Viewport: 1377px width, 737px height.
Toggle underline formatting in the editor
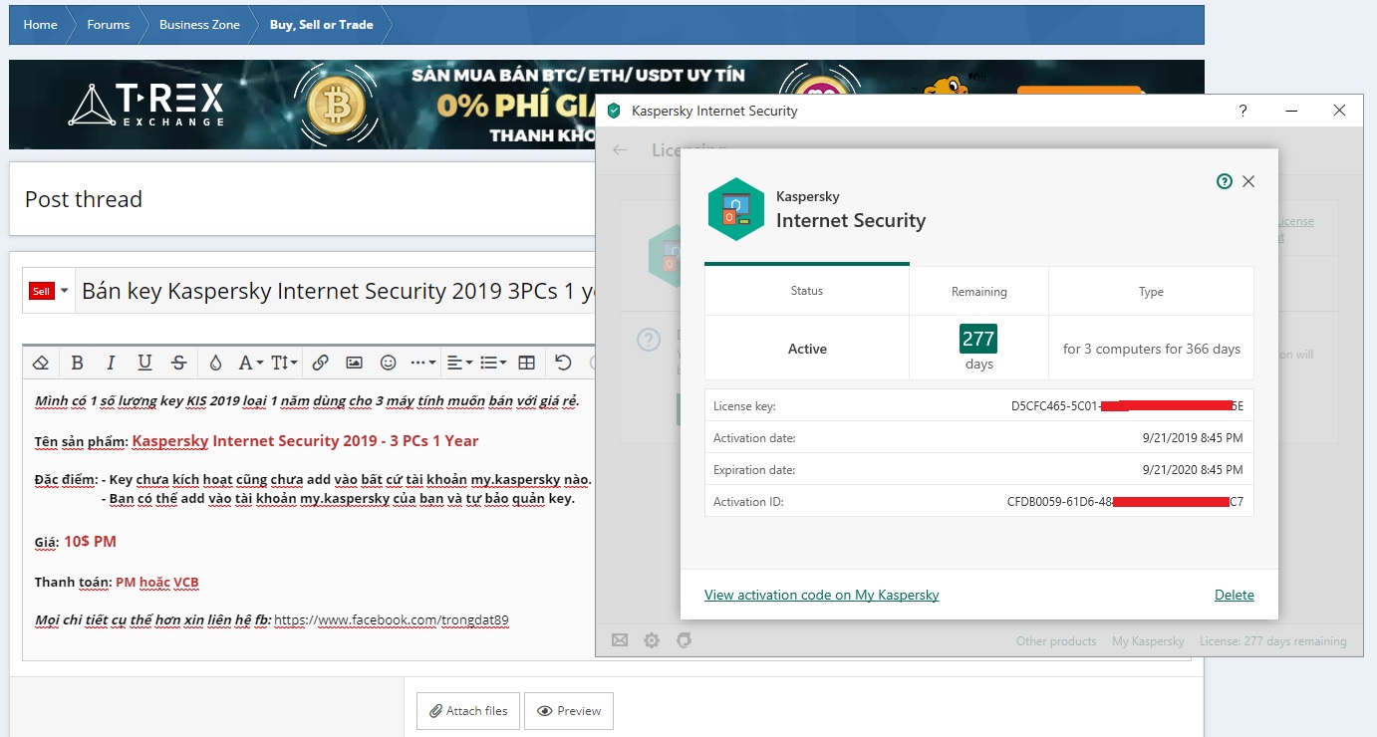pos(144,363)
